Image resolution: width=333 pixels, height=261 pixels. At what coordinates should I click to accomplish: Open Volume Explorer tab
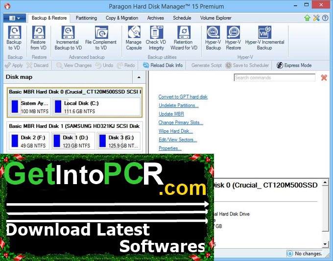click(x=216, y=18)
